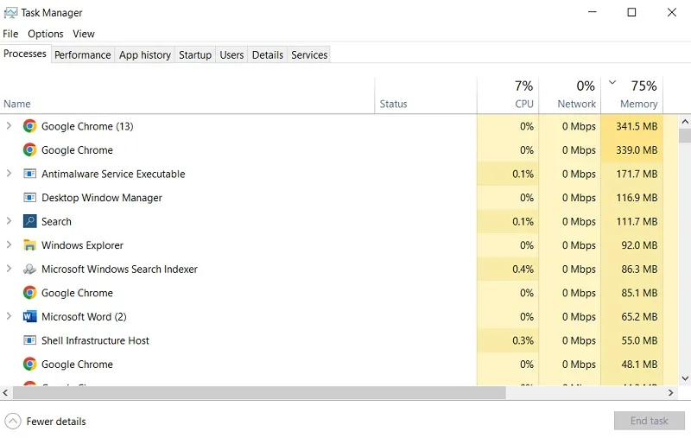Click the horizontal scrollbar right arrow
This screenshot has width=691, height=438.
tap(671, 392)
